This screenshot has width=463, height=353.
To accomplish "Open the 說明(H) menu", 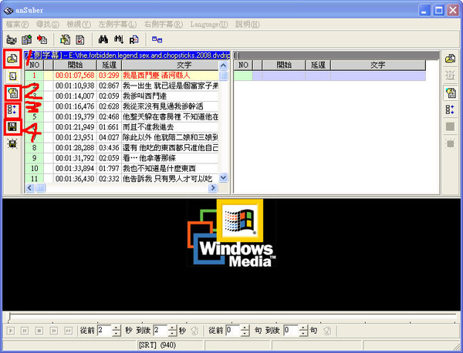I will (x=248, y=25).
